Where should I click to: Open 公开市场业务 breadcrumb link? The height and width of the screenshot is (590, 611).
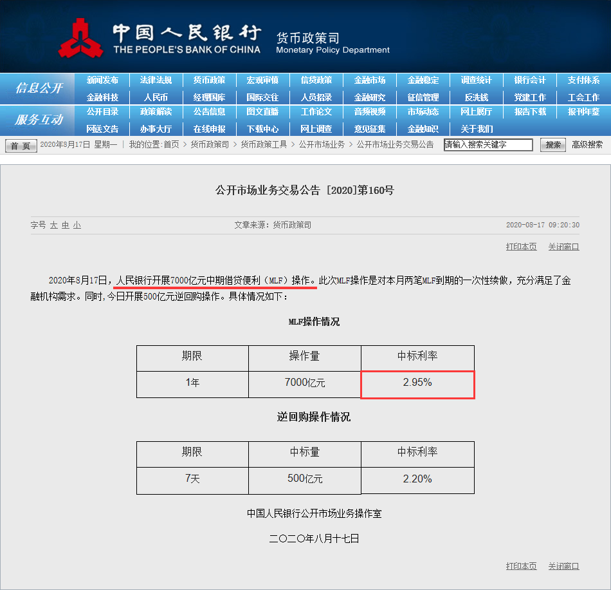pos(322,145)
